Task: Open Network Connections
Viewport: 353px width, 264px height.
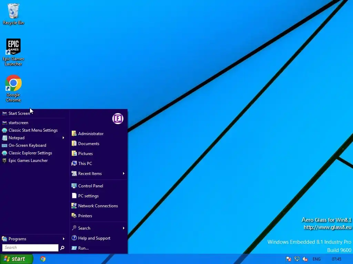Action: (99, 206)
